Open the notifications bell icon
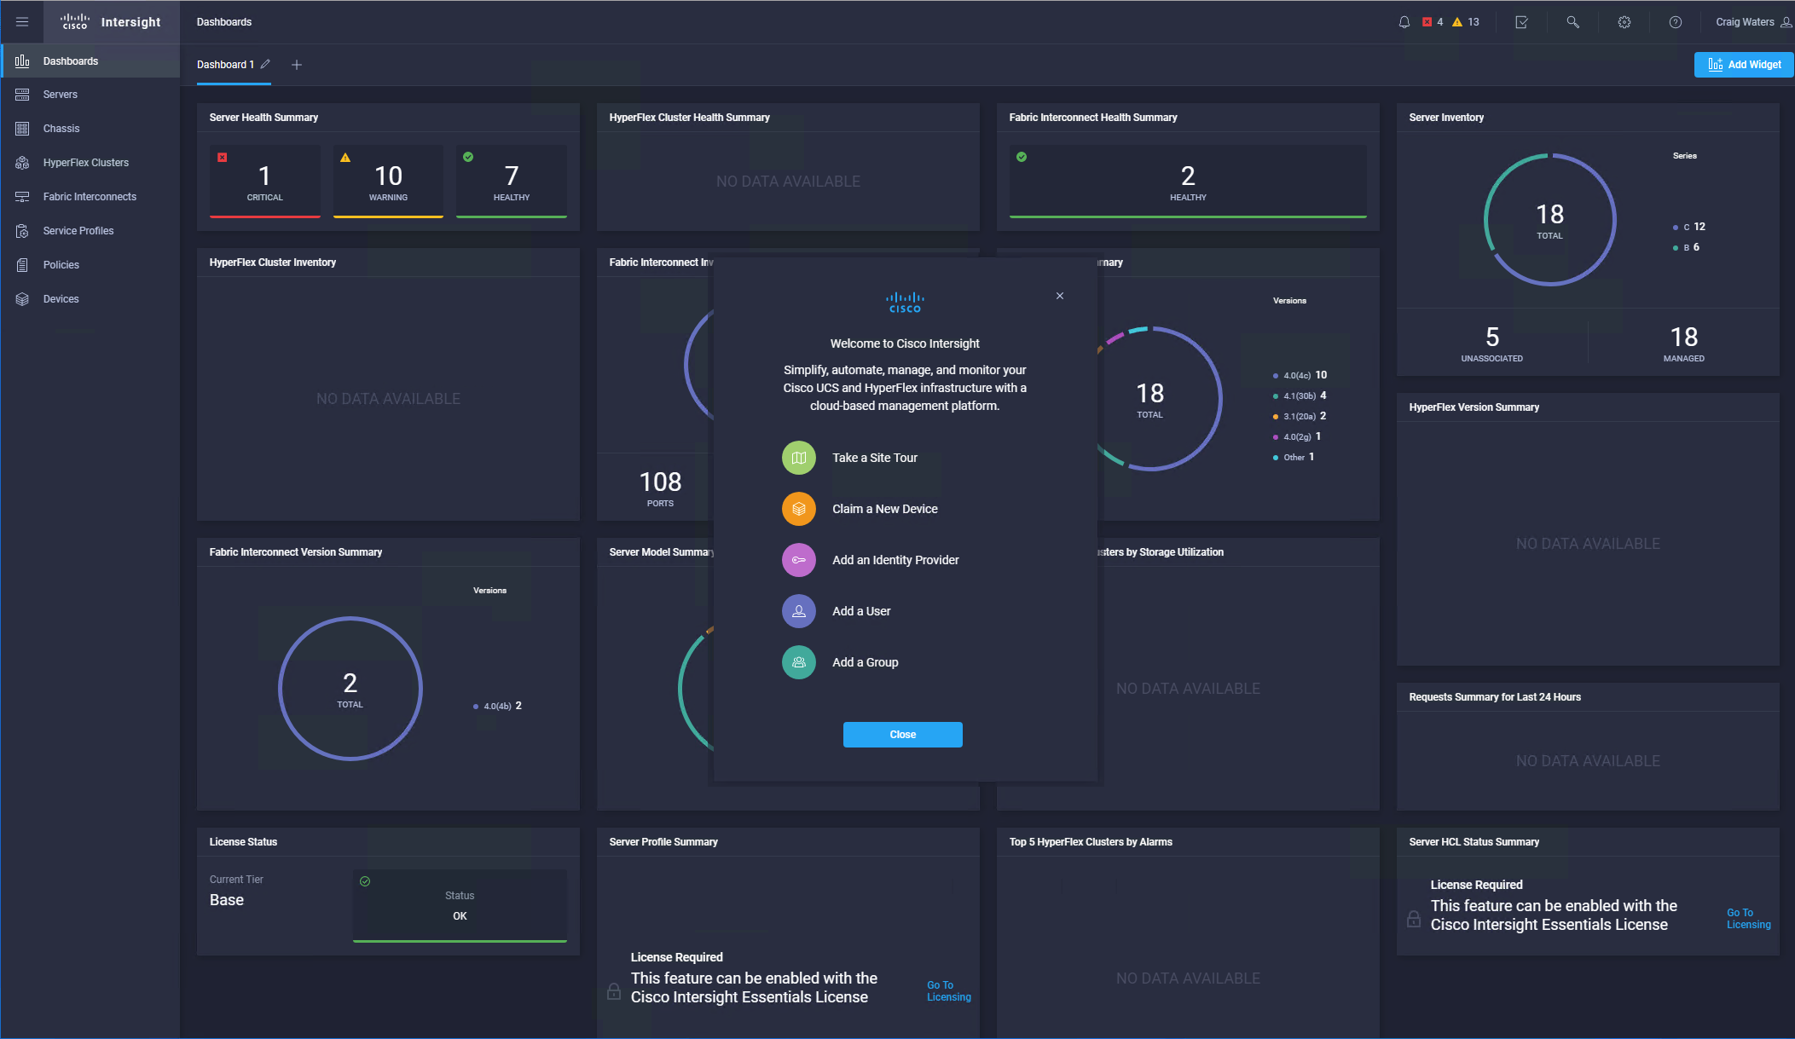1795x1039 pixels. point(1404,22)
